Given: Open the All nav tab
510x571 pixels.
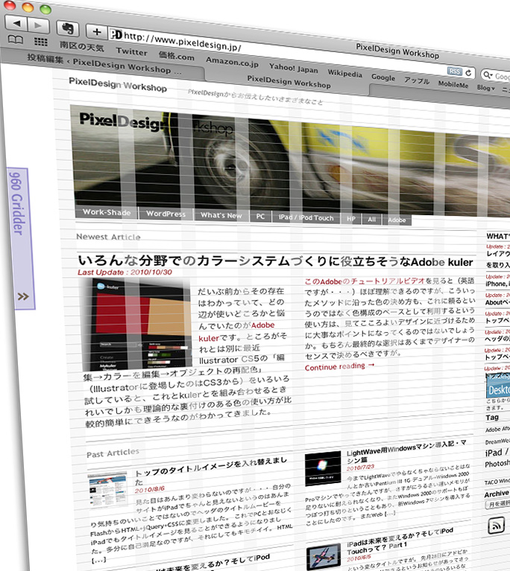Looking at the screenshot, I should click(x=371, y=219).
